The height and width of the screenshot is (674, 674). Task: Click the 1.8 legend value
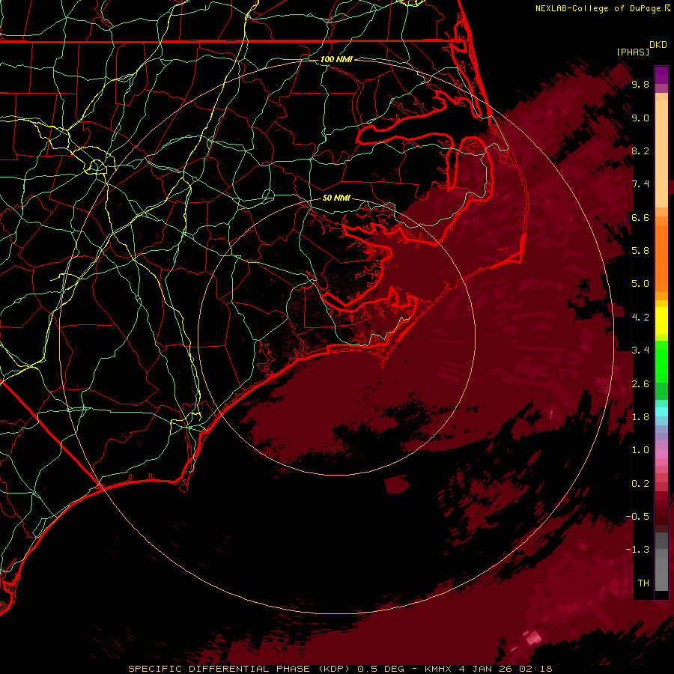coord(640,417)
